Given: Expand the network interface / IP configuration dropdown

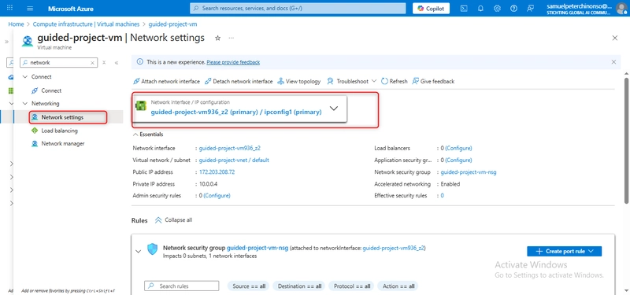Looking at the screenshot, I should pos(333,109).
